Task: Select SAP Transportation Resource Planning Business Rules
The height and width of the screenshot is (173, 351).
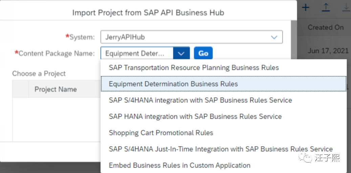Action: (194, 68)
